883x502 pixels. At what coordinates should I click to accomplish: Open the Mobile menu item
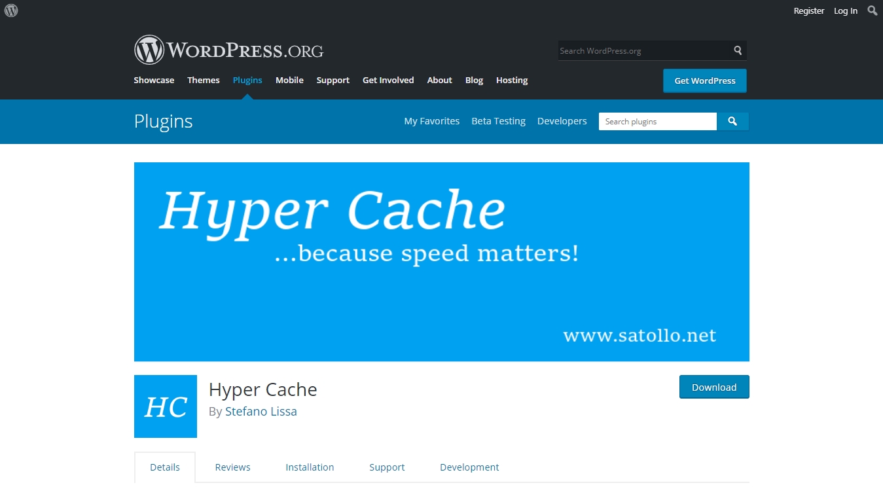(289, 81)
